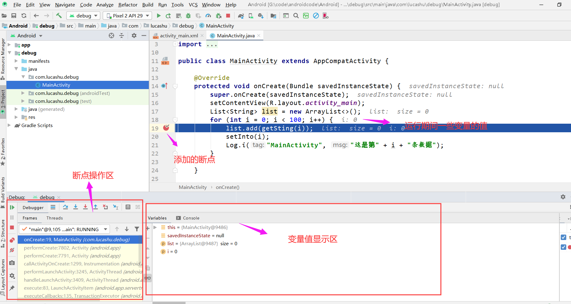This screenshot has height=304, width=571.
Task: Select onCreate:19 MainActivity stack frame
Action: tap(80, 239)
